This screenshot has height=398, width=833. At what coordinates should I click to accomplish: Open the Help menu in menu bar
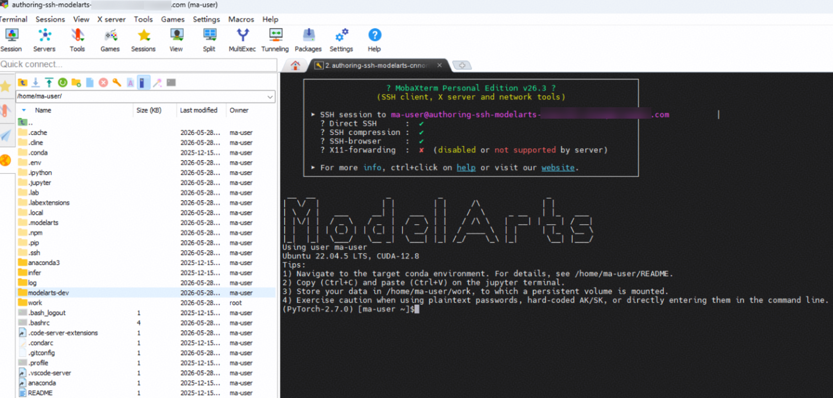click(270, 19)
